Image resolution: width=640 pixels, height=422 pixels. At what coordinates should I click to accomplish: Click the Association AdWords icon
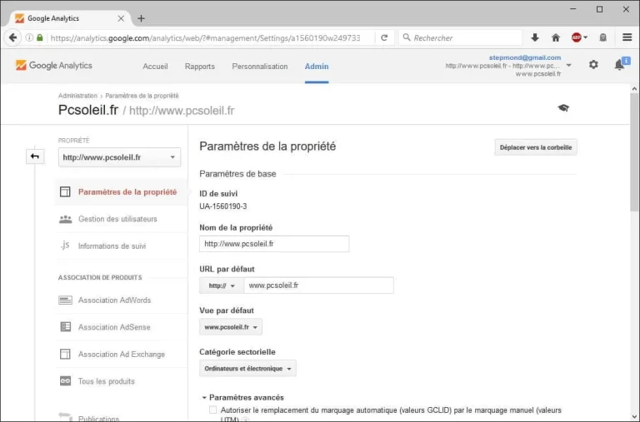click(65, 300)
